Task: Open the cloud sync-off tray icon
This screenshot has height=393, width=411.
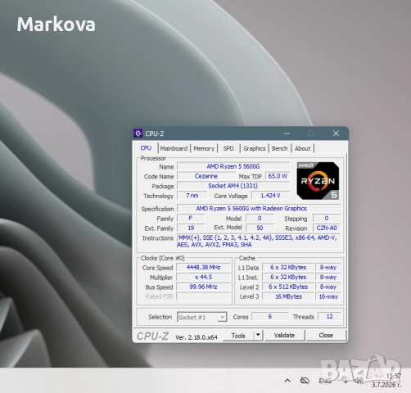Action: [305, 381]
